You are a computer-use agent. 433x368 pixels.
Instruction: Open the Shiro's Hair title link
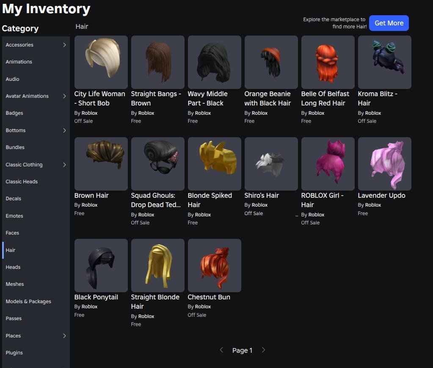(262, 195)
